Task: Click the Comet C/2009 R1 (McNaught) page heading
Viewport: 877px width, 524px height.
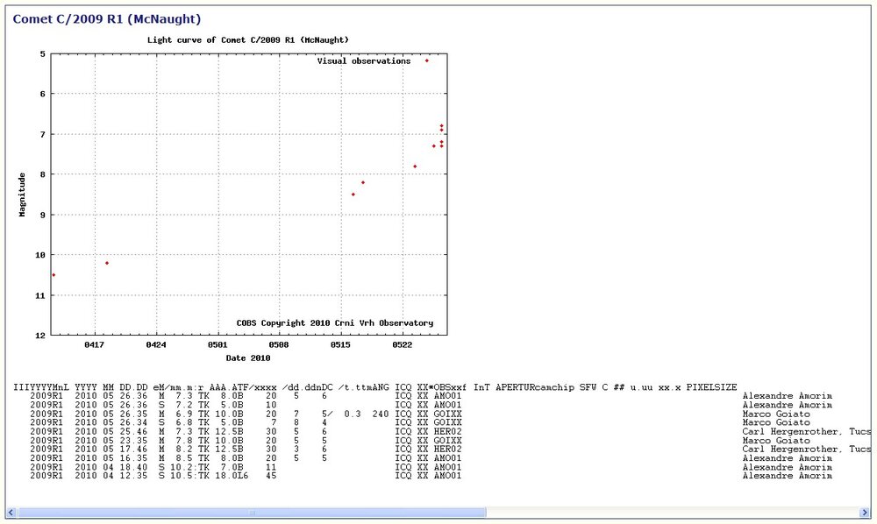Action: click(106, 18)
